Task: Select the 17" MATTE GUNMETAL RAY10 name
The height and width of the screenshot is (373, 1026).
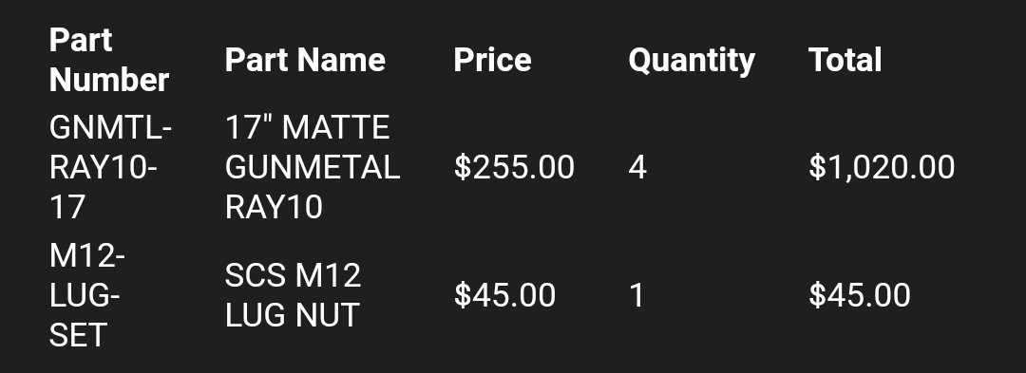Action: click(x=313, y=167)
